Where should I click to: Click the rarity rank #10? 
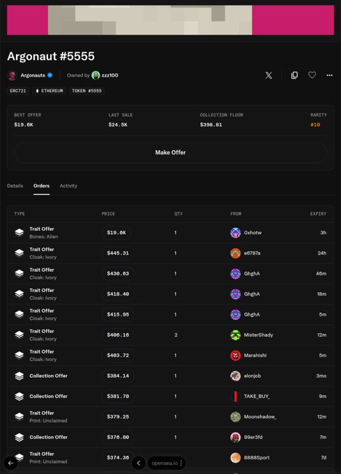click(315, 125)
